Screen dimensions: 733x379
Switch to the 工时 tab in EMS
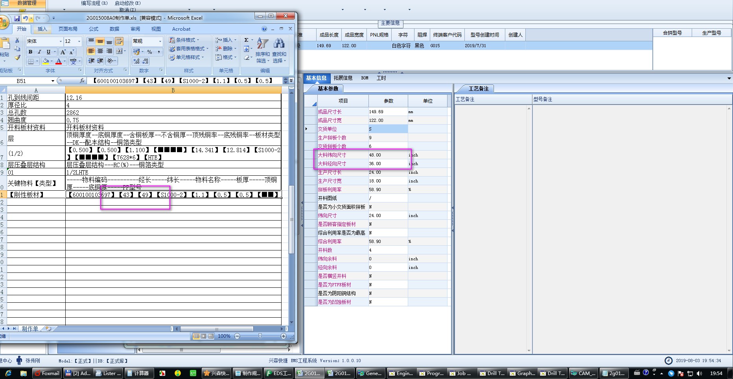(381, 78)
